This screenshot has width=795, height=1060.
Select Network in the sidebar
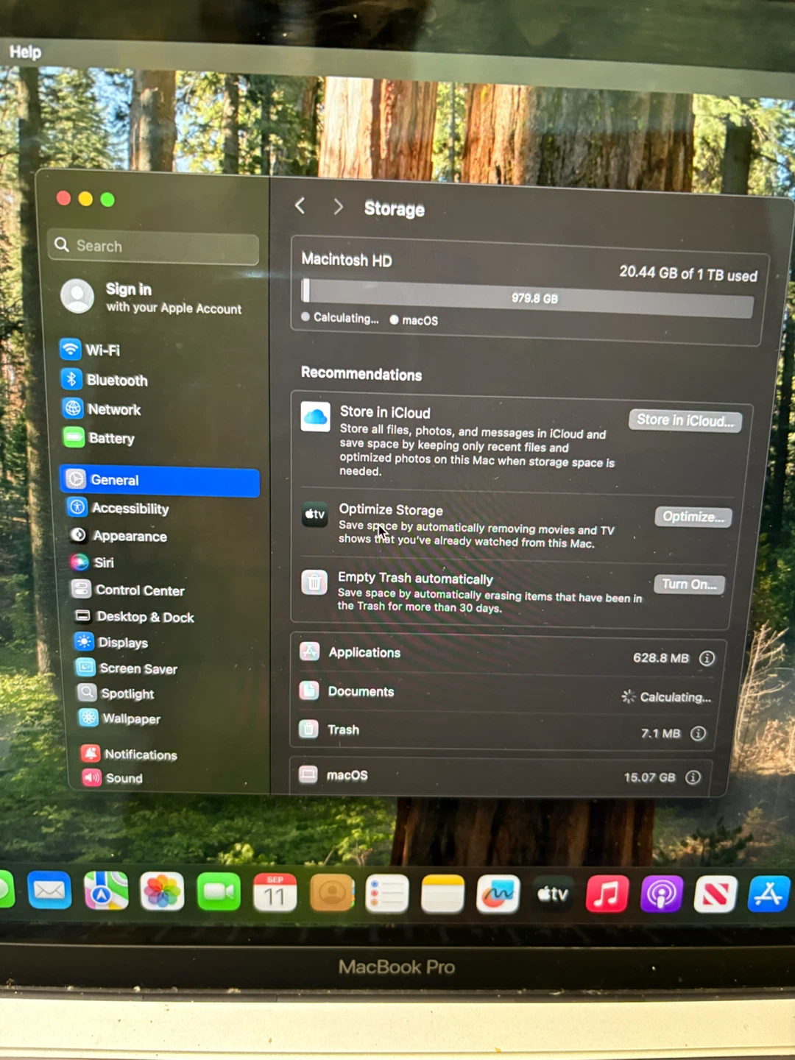pos(102,409)
